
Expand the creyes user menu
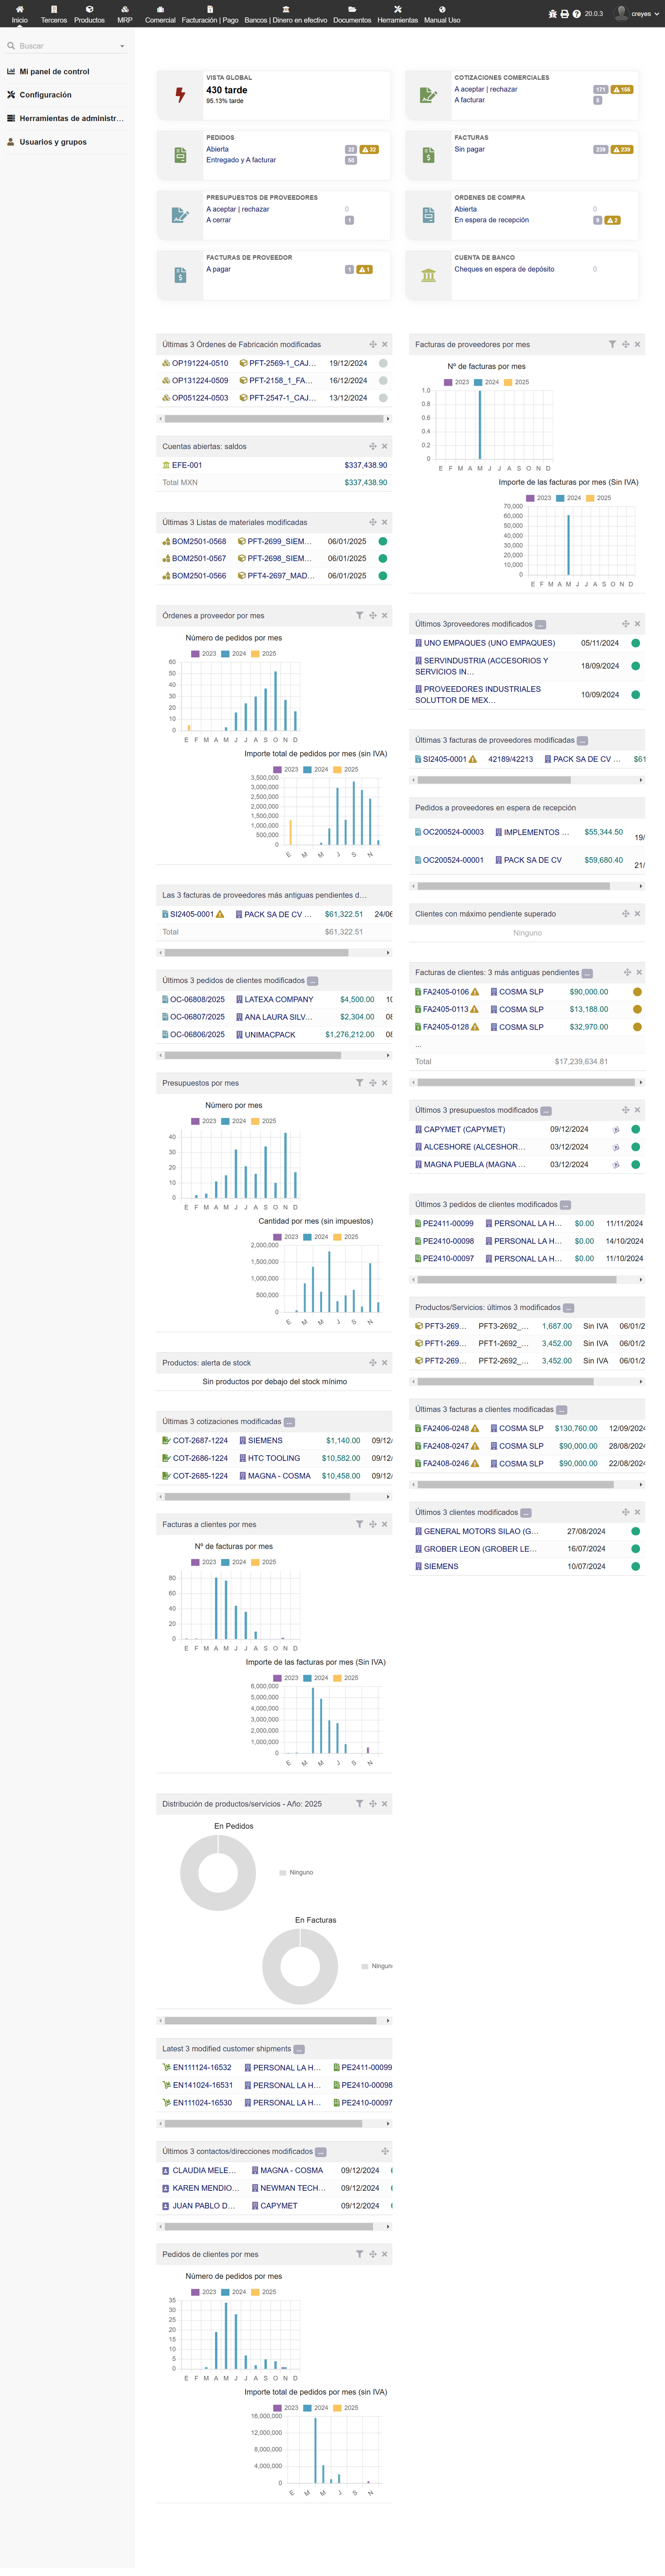[657, 14]
